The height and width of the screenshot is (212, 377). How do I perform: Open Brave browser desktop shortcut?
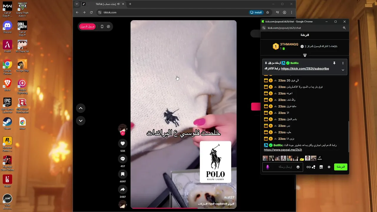tap(7, 85)
